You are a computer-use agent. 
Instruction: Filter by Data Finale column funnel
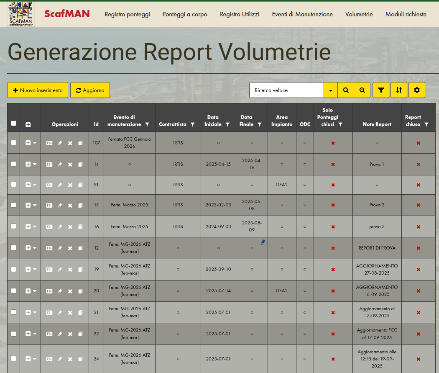[260, 124]
